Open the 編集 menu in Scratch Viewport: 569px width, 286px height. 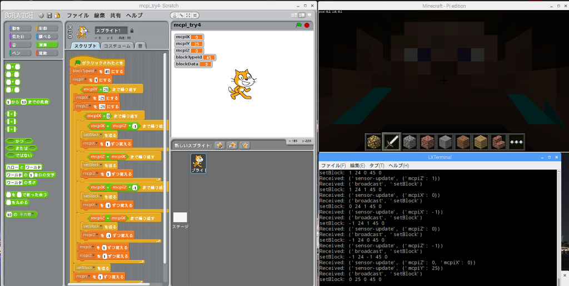click(x=99, y=16)
